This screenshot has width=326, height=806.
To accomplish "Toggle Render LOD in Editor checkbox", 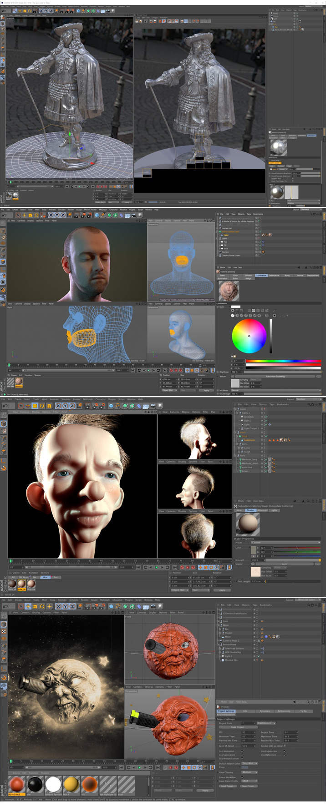I will [x=285, y=746].
